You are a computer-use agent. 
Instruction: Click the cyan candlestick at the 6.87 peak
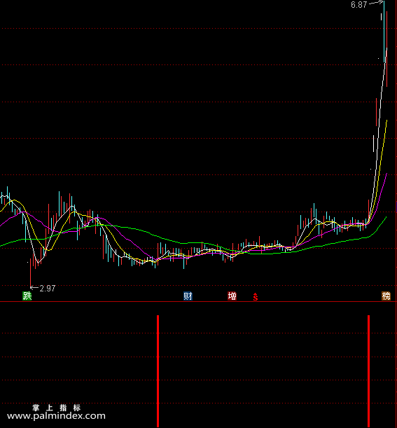(x=384, y=32)
